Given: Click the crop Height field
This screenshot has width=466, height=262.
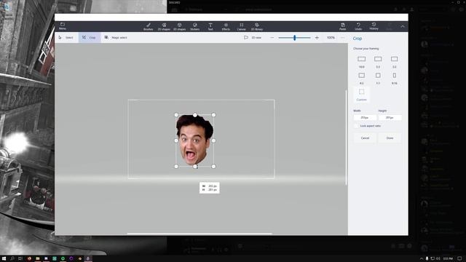Looking at the screenshot, I should [390, 118].
